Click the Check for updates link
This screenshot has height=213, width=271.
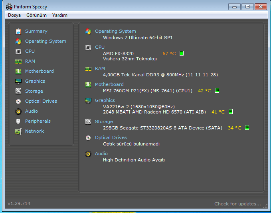point(237,204)
